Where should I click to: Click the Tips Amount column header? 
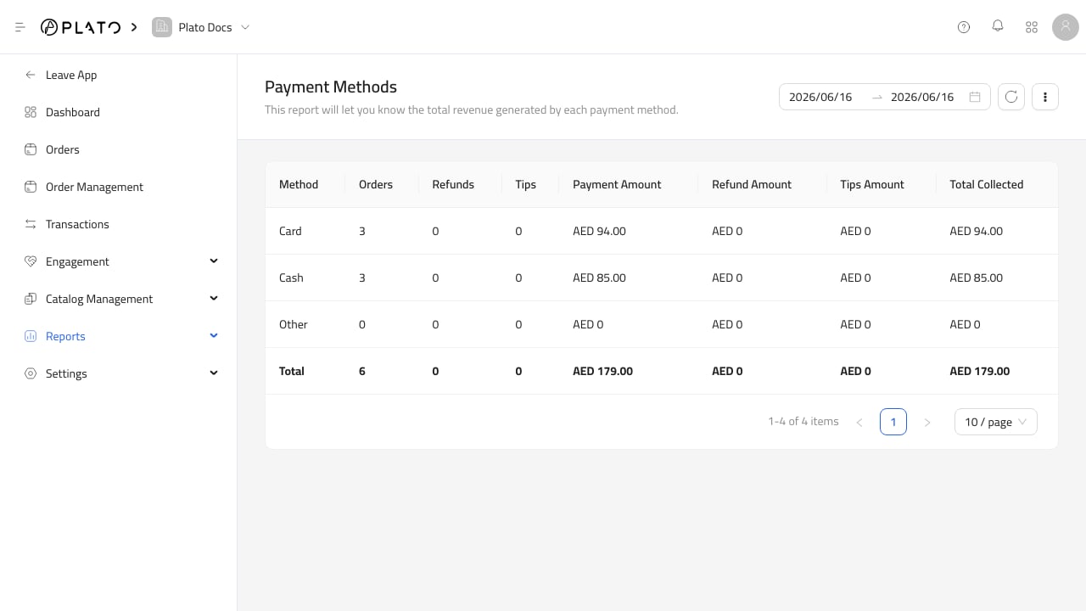(x=872, y=184)
